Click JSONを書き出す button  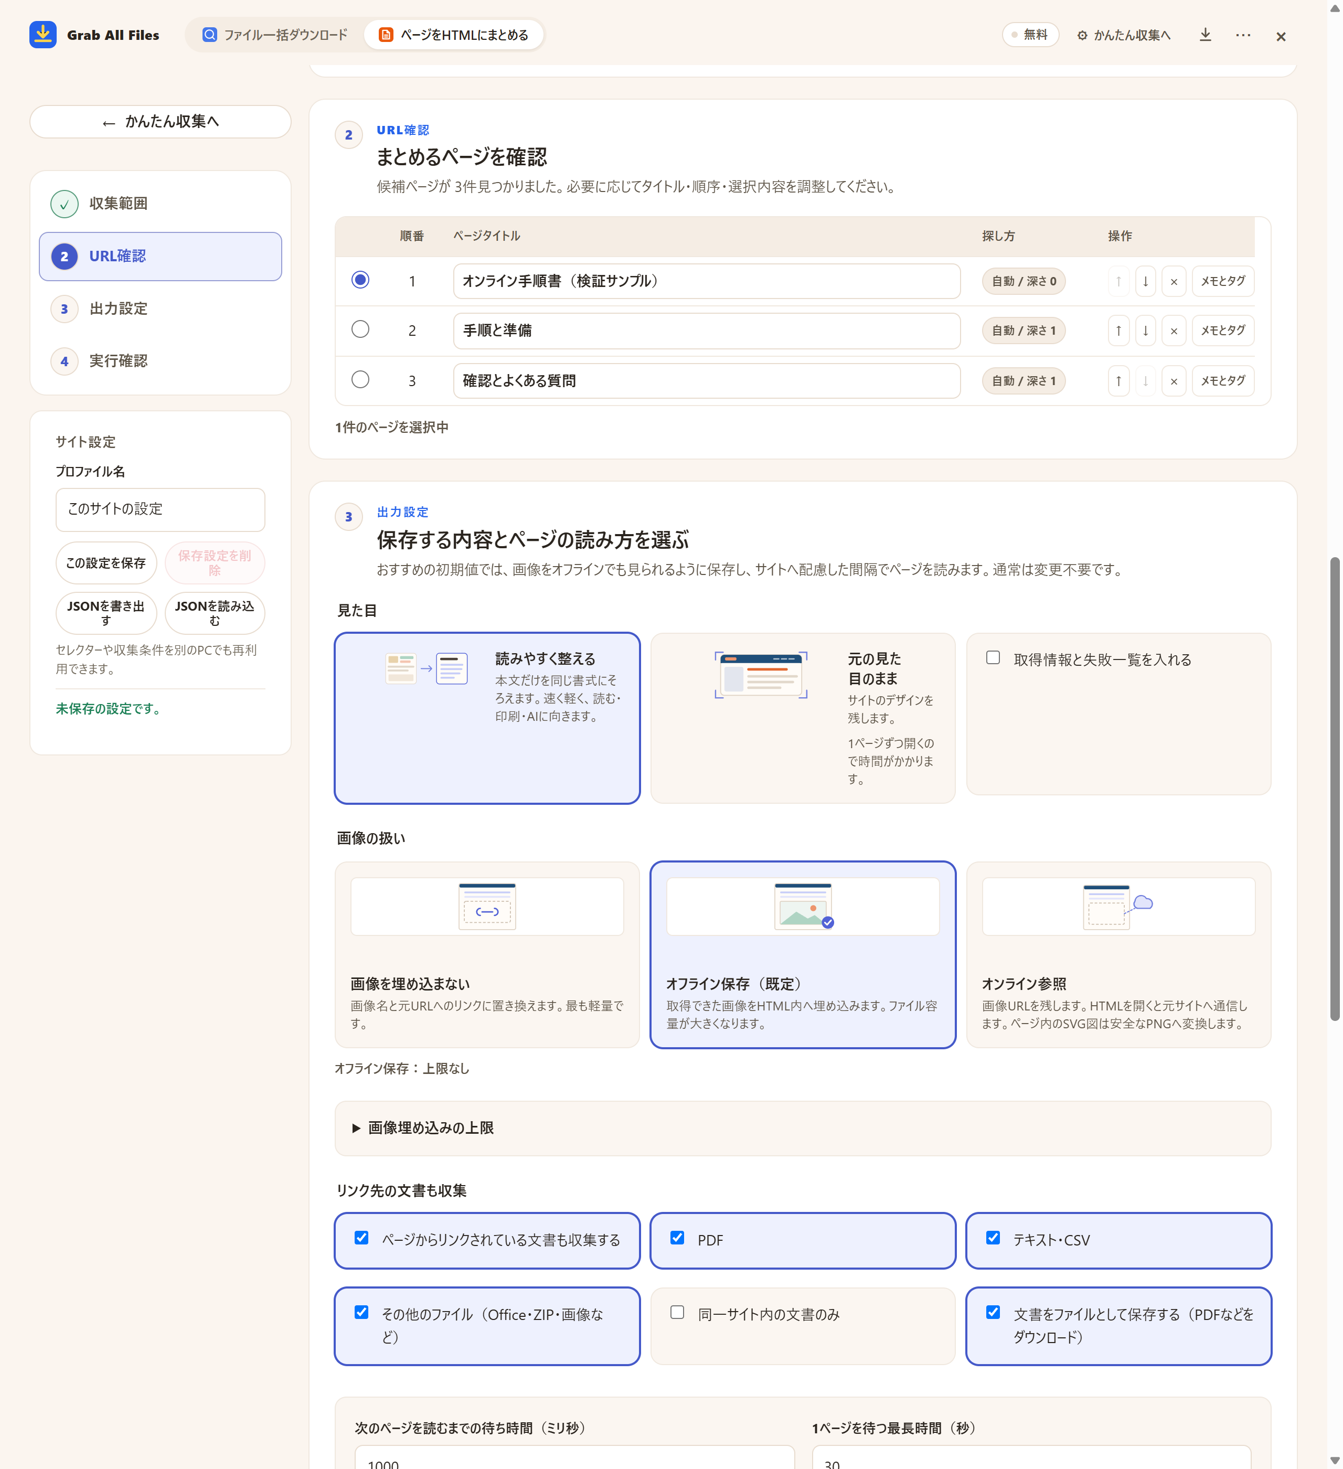[x=106, y=613]
